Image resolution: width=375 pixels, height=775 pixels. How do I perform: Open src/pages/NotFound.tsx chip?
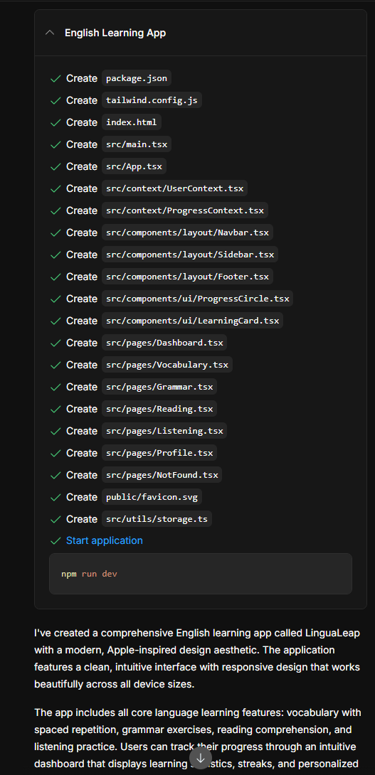[x=162, y=475]
